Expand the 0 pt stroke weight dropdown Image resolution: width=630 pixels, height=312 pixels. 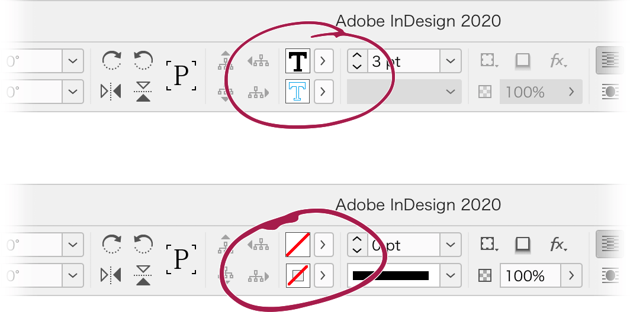coord(451,244)
